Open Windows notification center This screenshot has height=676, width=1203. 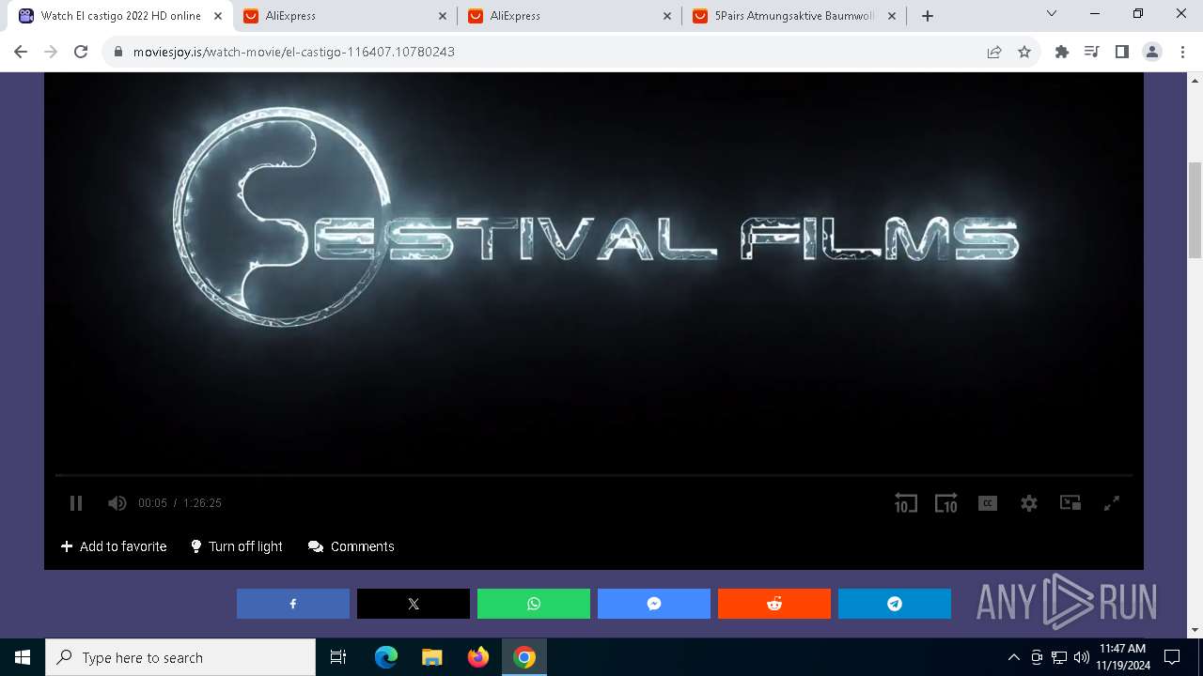coord(1172,657)
